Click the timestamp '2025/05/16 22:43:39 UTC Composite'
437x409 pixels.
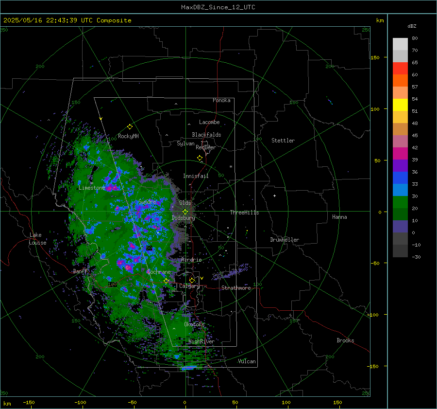pyautogui.click(x=67, y=20)
